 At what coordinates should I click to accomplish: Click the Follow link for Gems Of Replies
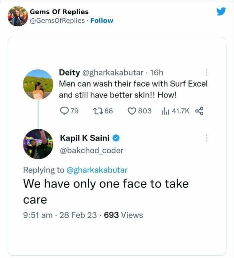[x=102, y=20]
